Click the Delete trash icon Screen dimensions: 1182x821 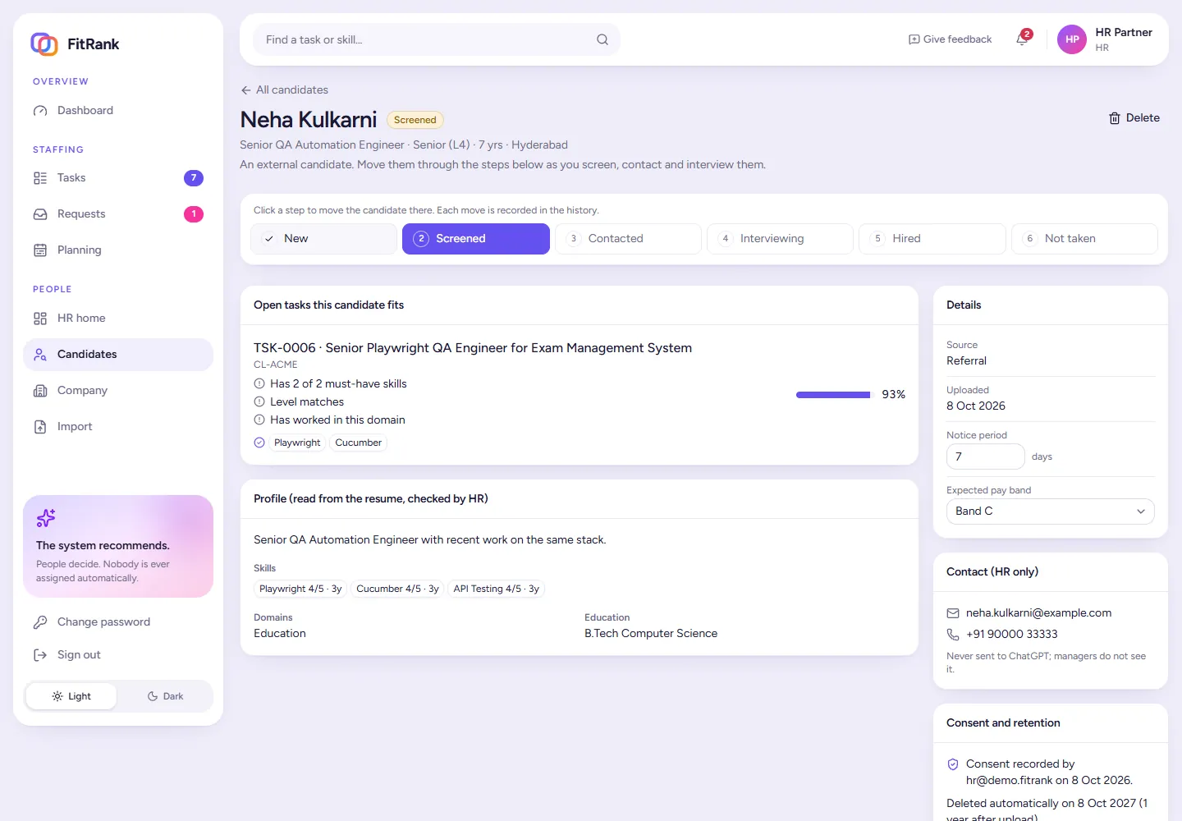(x=1115, y=118)
